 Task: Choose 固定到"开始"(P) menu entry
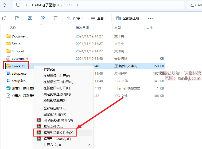point(55,114)
